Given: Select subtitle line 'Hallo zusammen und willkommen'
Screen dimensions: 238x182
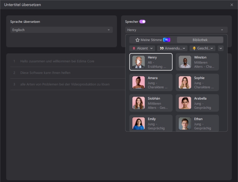Looking at the screenshot, I should pyautogui.click(x=57, y=61).
